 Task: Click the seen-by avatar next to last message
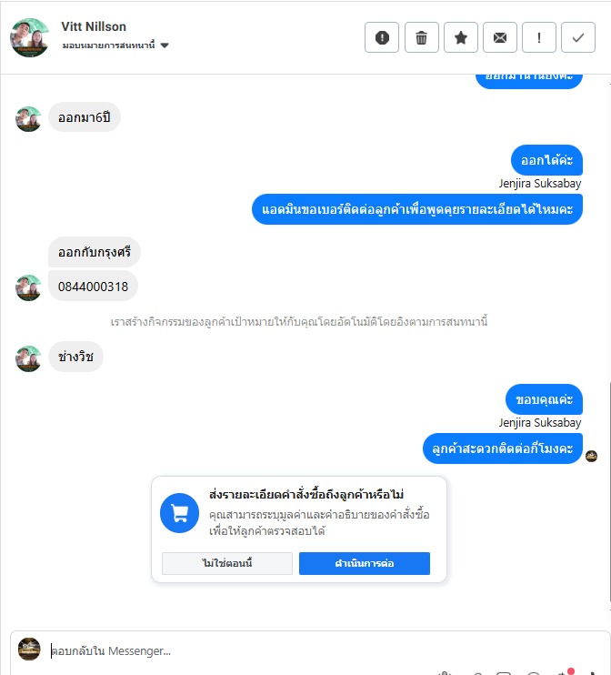click(592, 456)
